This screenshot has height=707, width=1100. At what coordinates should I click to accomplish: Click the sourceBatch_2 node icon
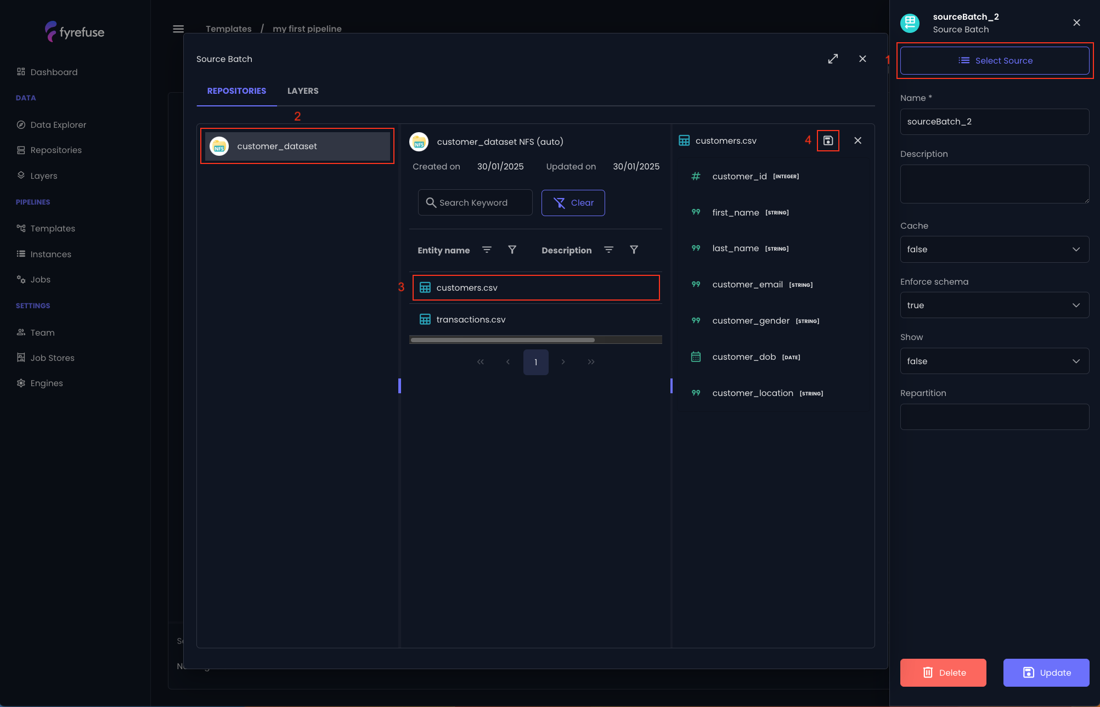pyautogui.click(x=910, y=23)
